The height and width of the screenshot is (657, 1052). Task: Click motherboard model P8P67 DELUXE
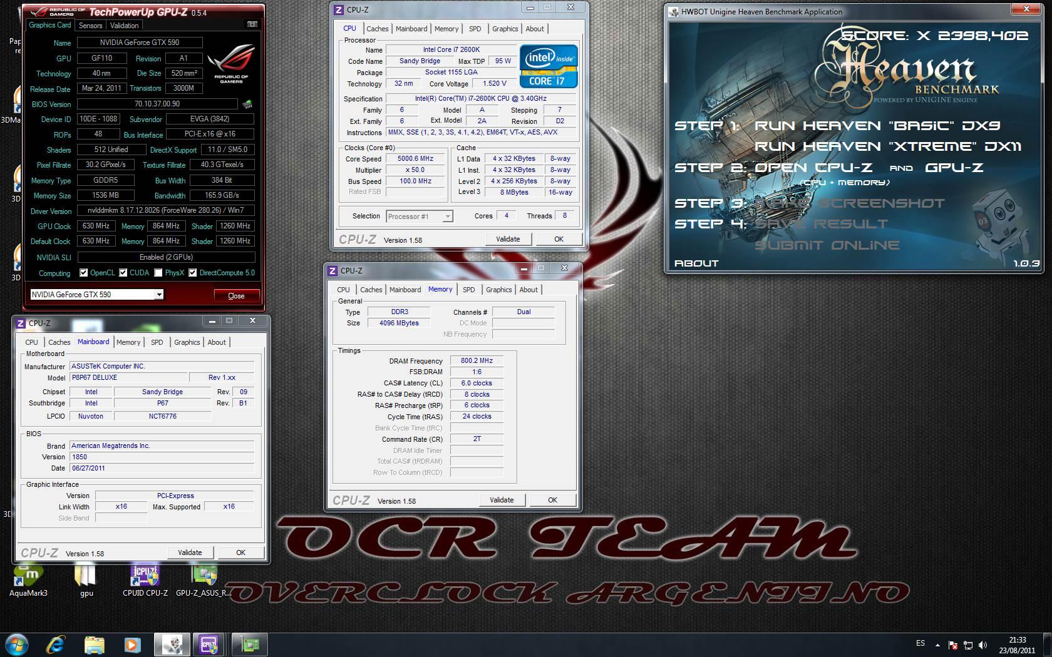tap(128, 377)
